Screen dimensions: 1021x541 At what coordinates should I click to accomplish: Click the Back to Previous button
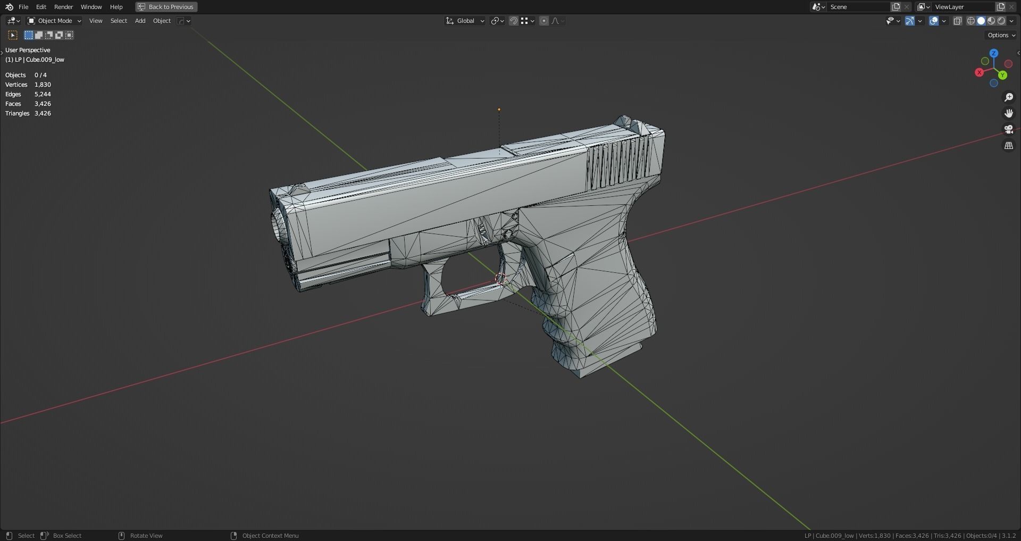165,7
